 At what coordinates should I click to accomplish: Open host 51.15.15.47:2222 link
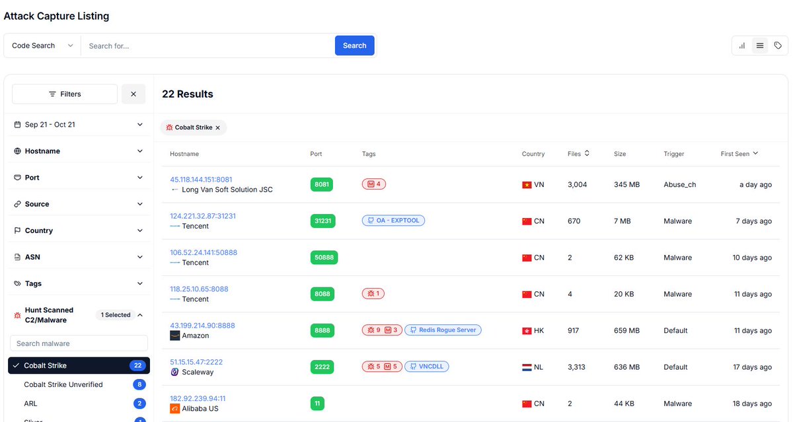click(196, 362)
